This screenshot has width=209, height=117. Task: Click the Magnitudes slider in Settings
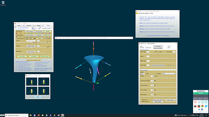[31, 53]
